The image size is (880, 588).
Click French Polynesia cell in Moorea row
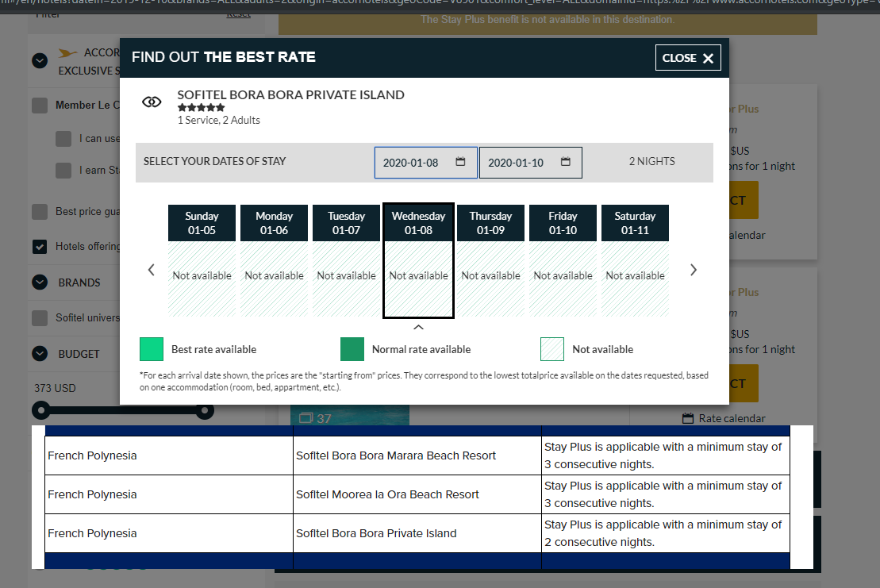(169, 494)
